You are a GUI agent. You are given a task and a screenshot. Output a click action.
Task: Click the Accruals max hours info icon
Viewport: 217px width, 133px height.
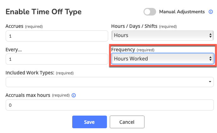tap(73, 95)
